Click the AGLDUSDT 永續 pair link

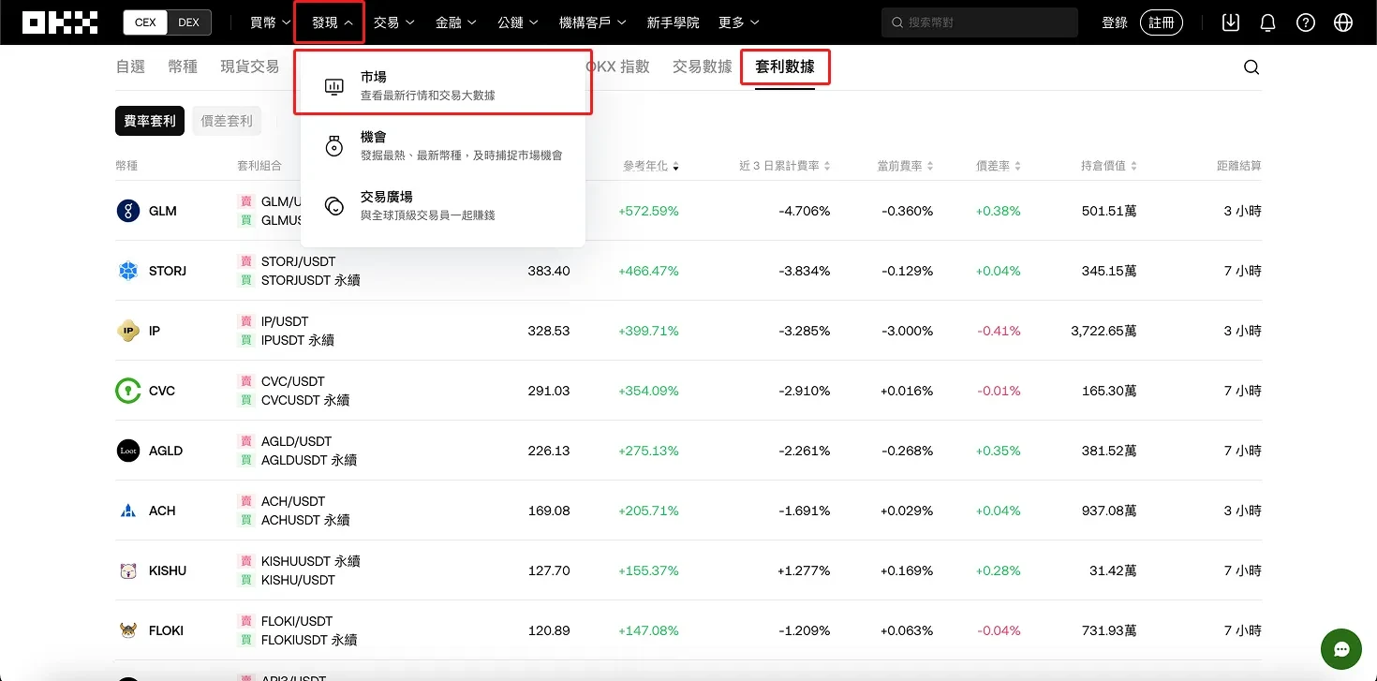[x=308, y=460]
